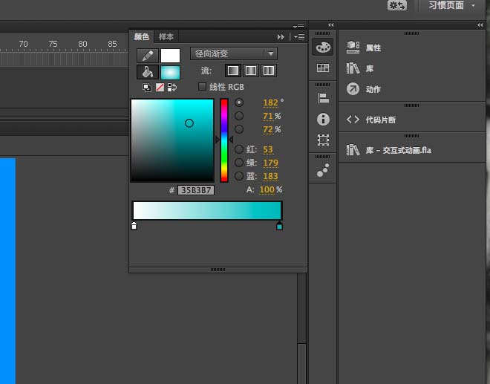Click the hex color field 35B3B7
The height and width of the screenshot is (384, 490).
pyautogui.click(x=196, y=190)
